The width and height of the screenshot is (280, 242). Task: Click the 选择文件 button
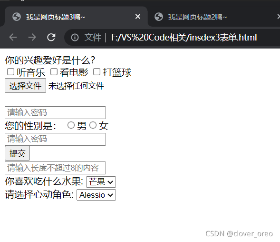[x=25, y=86]
